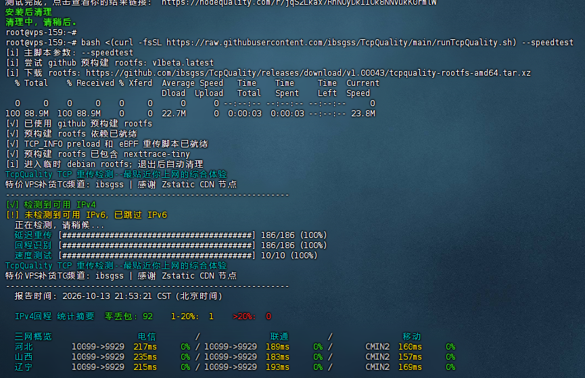Click the curl header Average Speed

[192, 83]
